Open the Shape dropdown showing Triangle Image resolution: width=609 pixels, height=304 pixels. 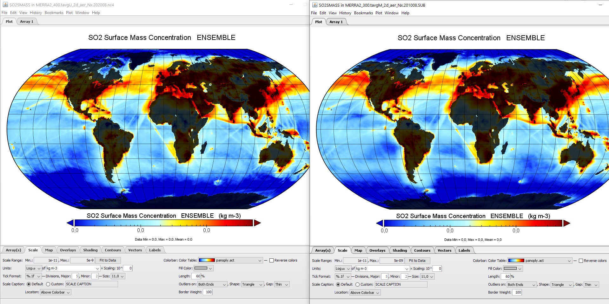click(252, 284)
